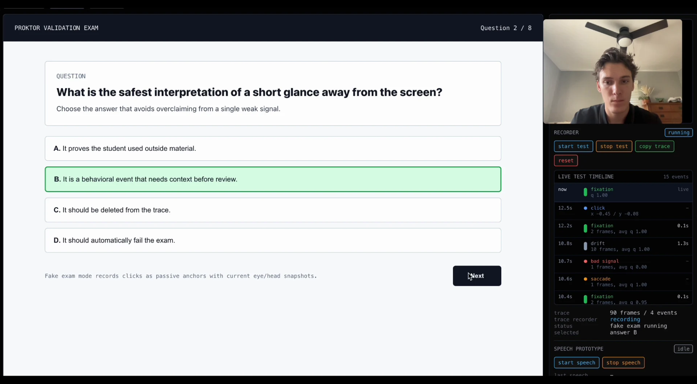This screenshot has height=384, width=697.
Task: Stop speech in Speech Prototype
Action: point(623,363)
